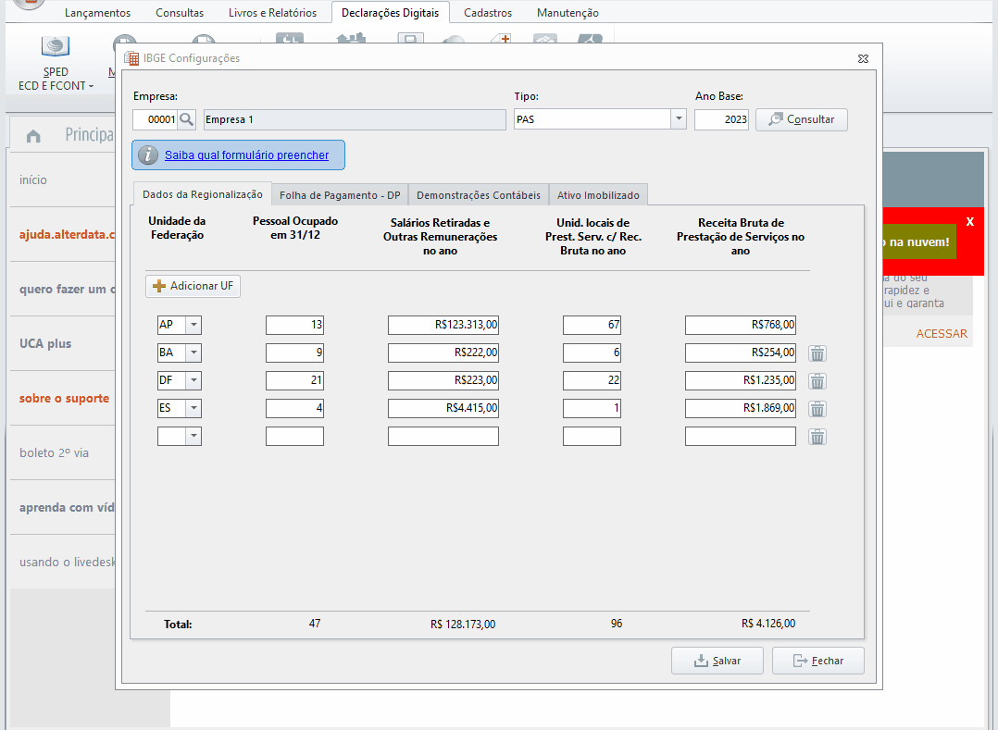998x730 pixels.
Task: Select sobre o suporte sidebar item
Action: click(64, 399)
